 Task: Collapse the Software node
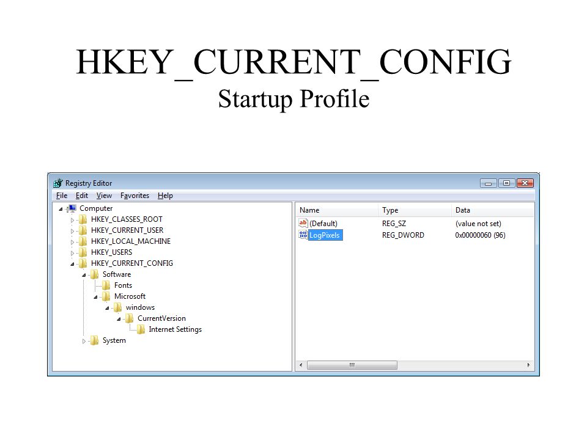coord(84,275)
